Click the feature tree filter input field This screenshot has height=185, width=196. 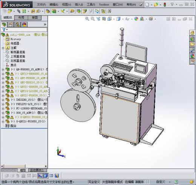click(27, 30)
